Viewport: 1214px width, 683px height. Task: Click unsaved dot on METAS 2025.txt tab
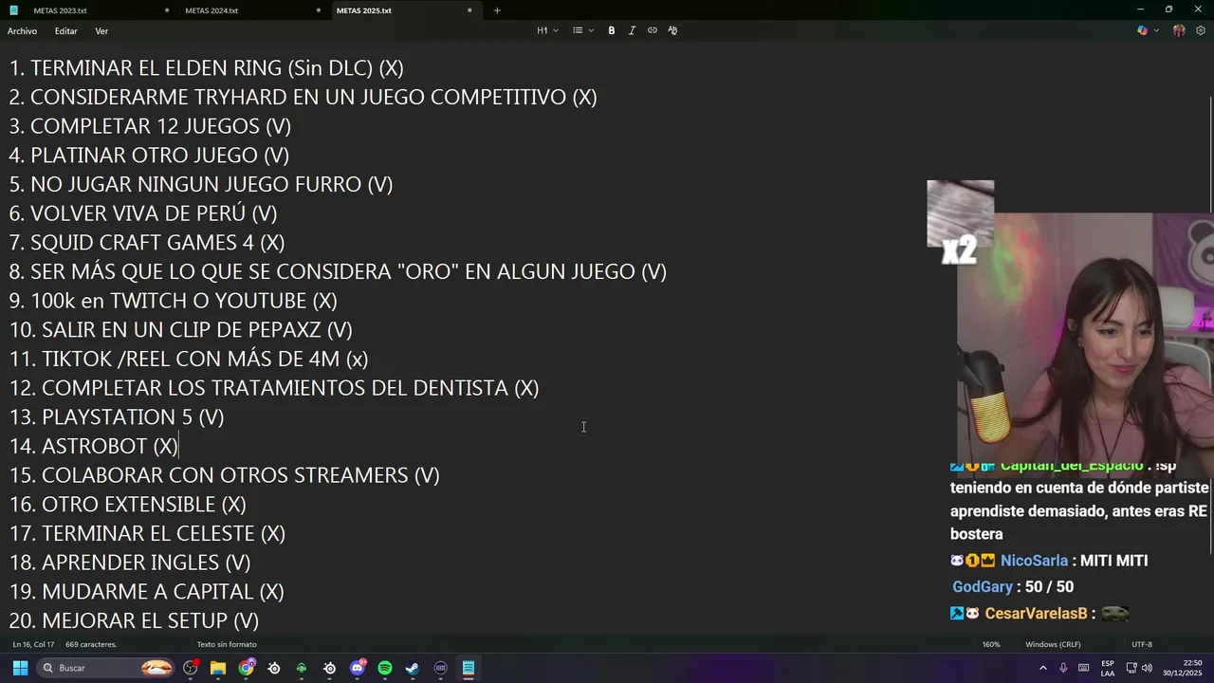(x=469, y=10)
